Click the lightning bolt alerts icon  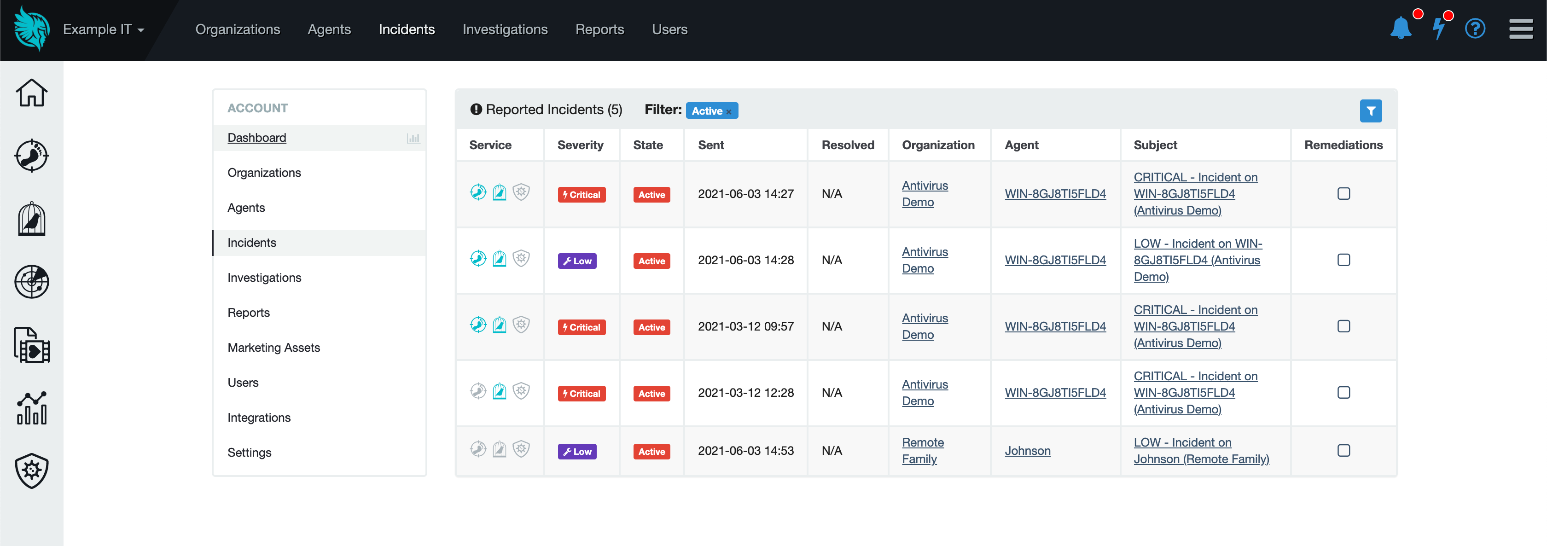coord(1438,29)
